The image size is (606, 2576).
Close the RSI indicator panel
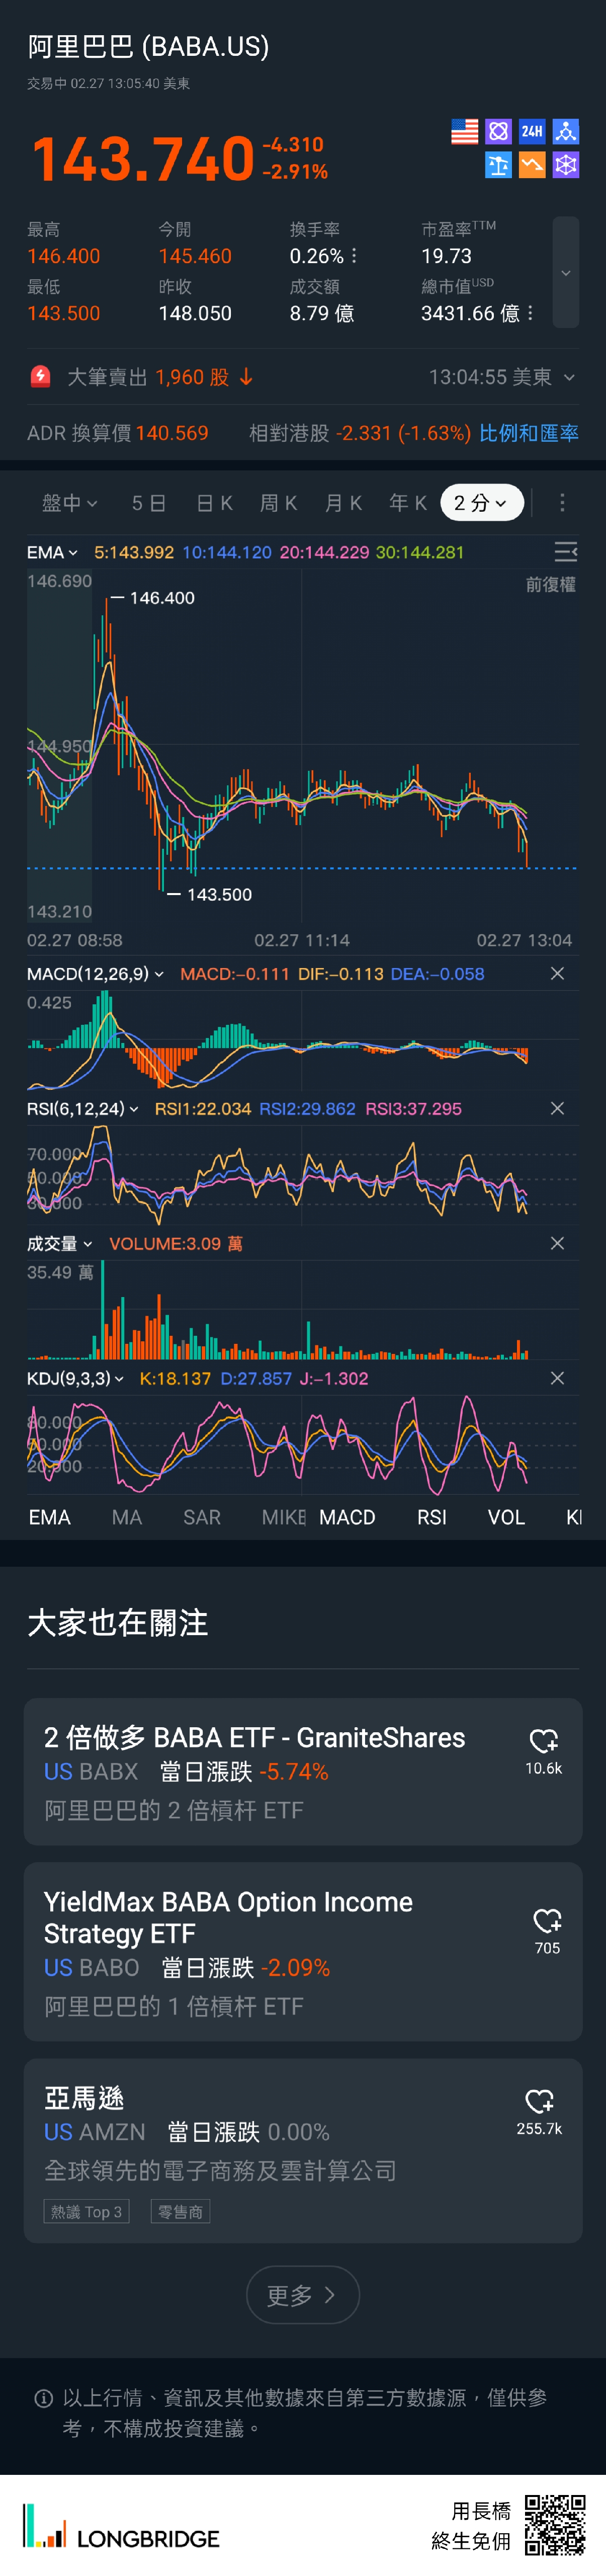point(557,1108)
